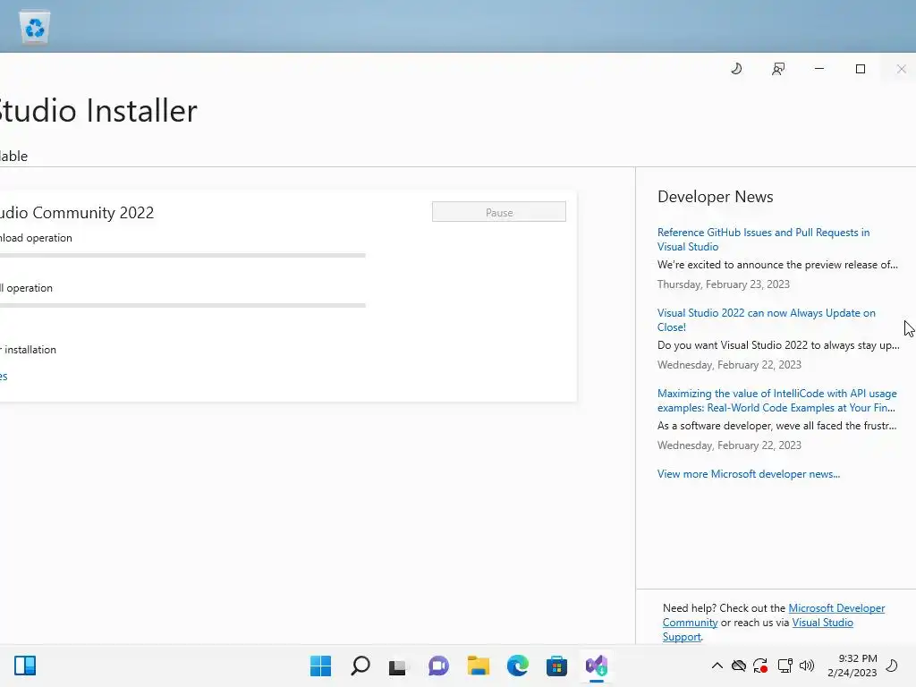Click View more Microsoft developer news link
The image size is (916, 687).
(x=749, y=474)
